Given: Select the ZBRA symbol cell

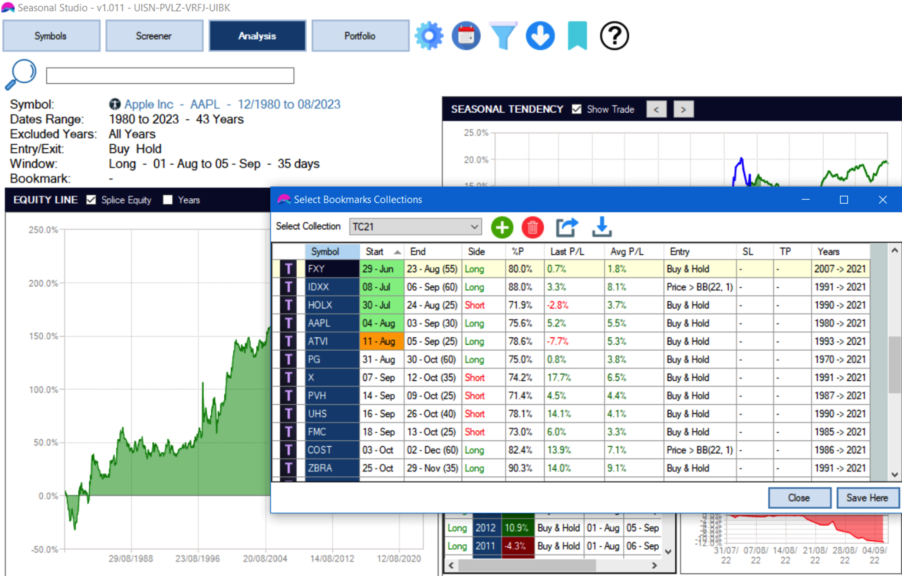Looking at the screenshot, I should click(332, 468).
